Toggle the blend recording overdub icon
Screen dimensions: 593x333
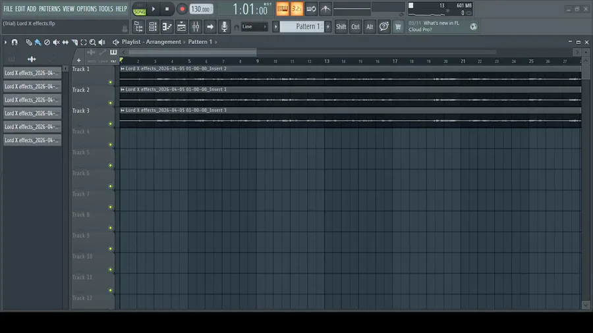(x=325, y=9)
